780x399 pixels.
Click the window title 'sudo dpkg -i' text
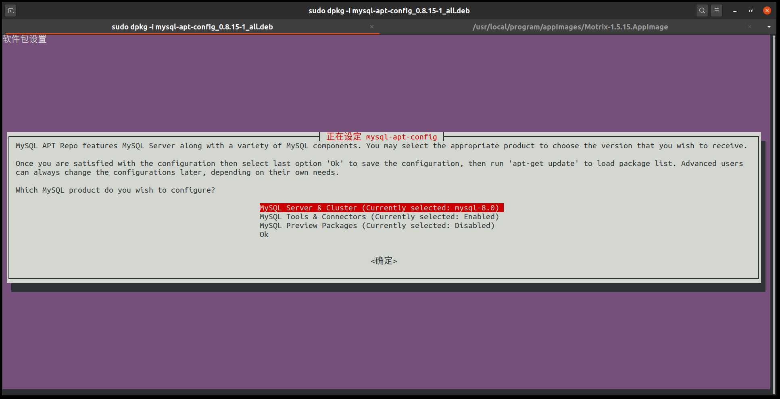coord(389,11)
